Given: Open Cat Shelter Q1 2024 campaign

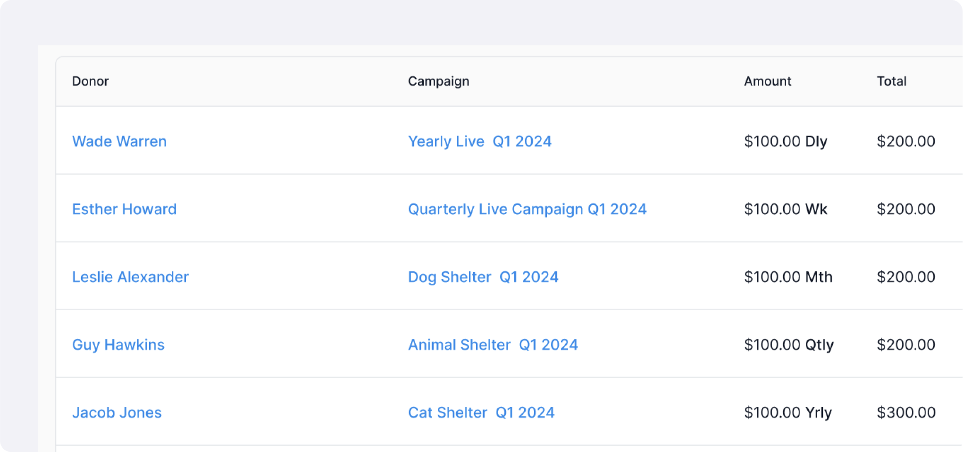Looking at the screenshot, I should coord(481,412).
